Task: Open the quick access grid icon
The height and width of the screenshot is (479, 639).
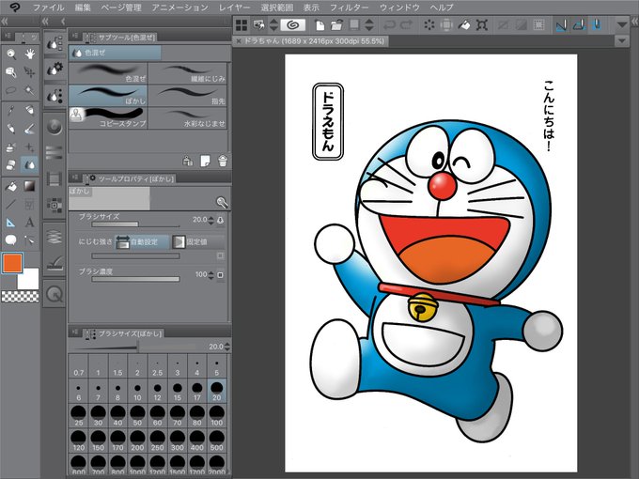Action: click(242, 25)
